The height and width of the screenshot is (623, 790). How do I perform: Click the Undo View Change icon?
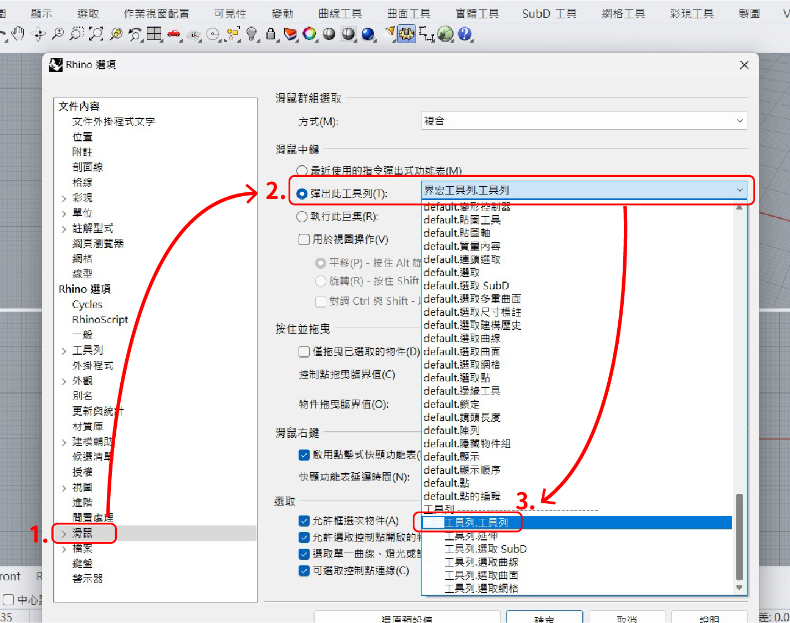tap(135, 34)
